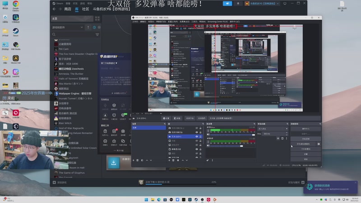Open OBS 文件(F) menu
The height and width of the screenshot is (203, 361).
(x=135, y=22)
